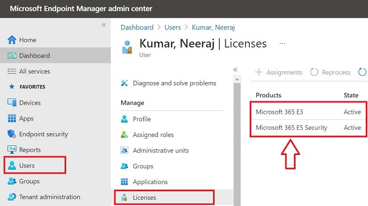This screenshot has height=206, width=368.
Task: Click the Dashboard chart icon
Action: pyautogui.click(x=12, y=55)
